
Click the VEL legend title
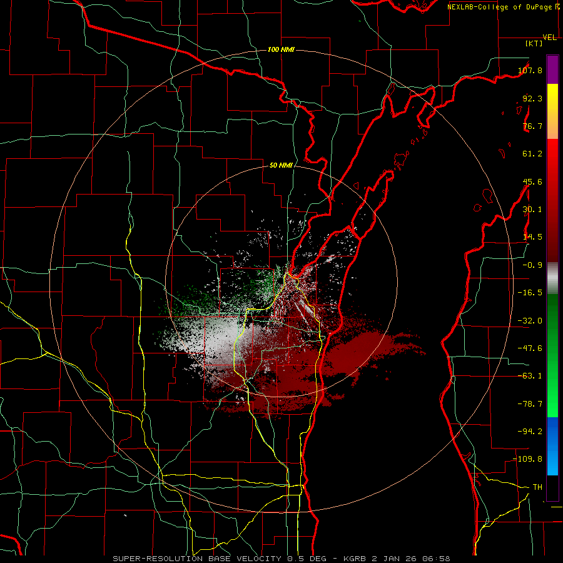549,38
